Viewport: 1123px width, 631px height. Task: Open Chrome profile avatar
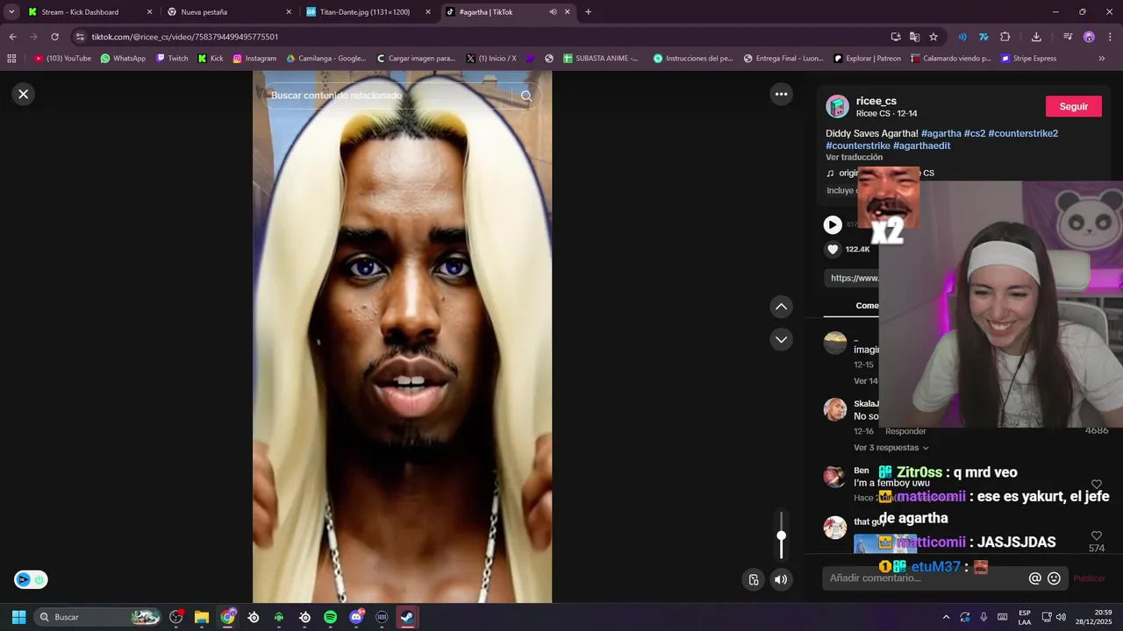[x=1089, y=37]
